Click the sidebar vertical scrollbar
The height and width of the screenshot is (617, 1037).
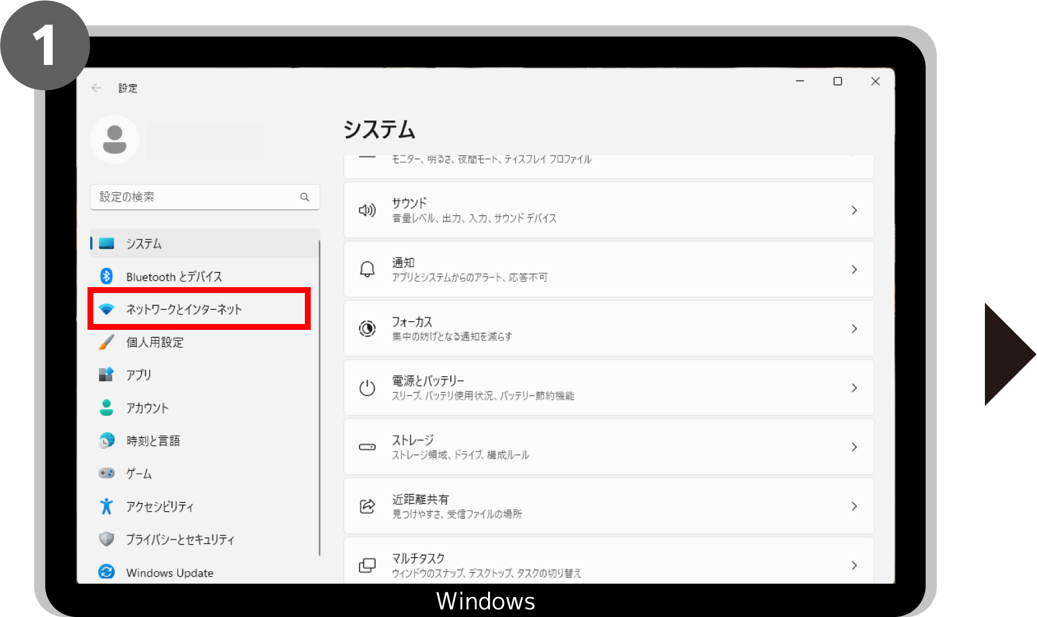pos(320,398)
